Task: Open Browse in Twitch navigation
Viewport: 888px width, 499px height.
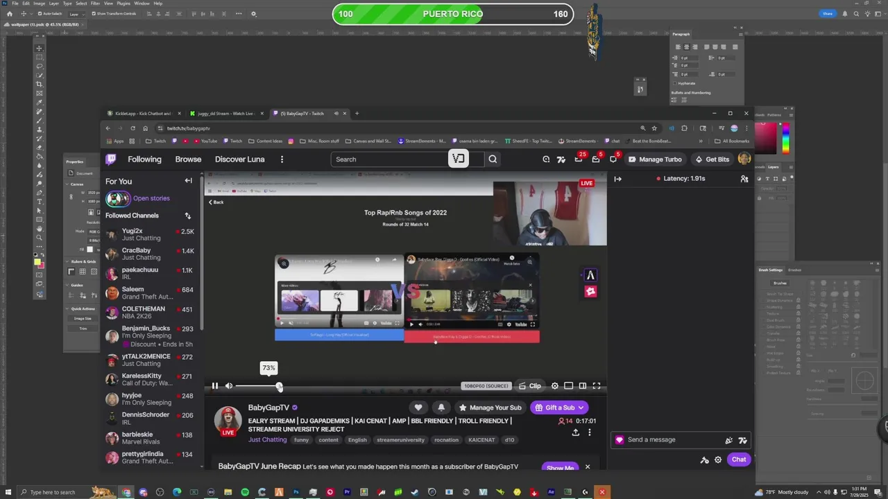Action: tap(188, 159)
